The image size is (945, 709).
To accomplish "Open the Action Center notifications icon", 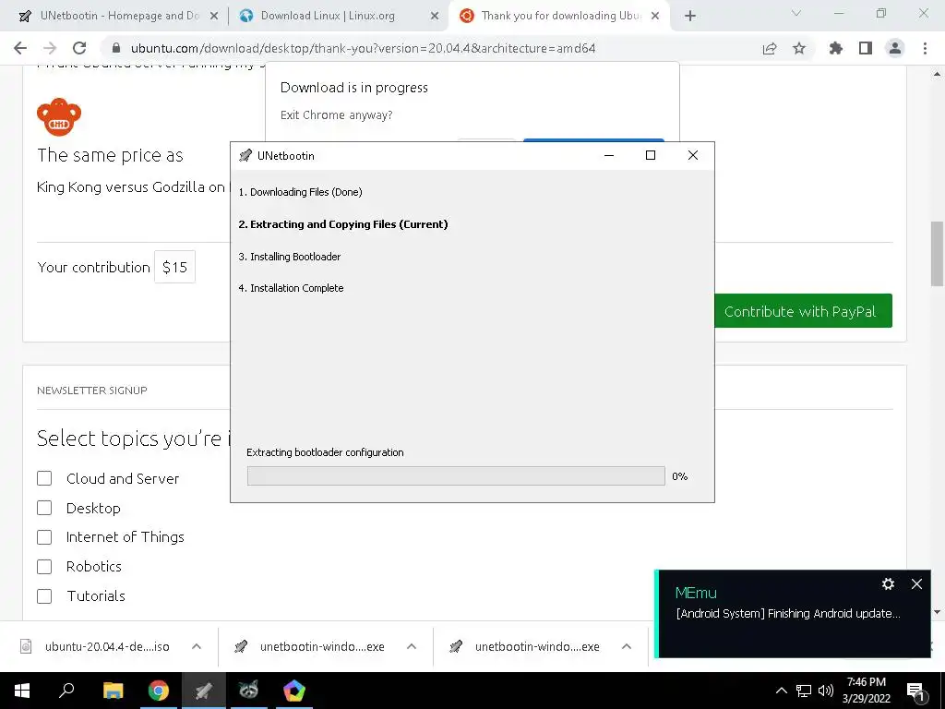I will (916, 692).
